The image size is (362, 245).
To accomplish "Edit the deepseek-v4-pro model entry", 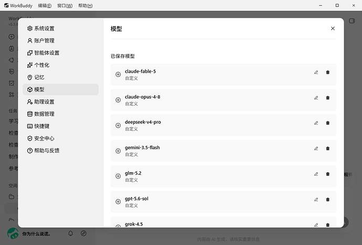I will [316, 123].
